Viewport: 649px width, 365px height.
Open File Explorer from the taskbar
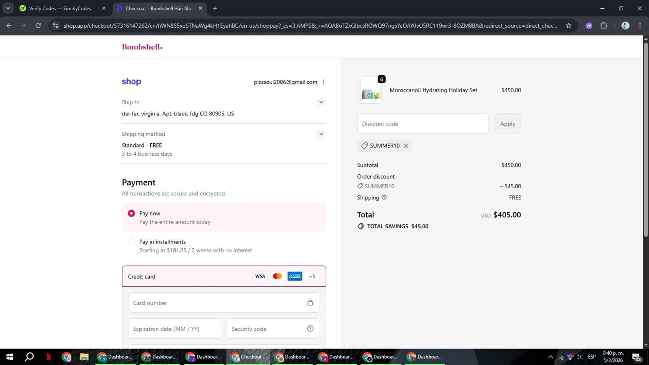point(84,357)
